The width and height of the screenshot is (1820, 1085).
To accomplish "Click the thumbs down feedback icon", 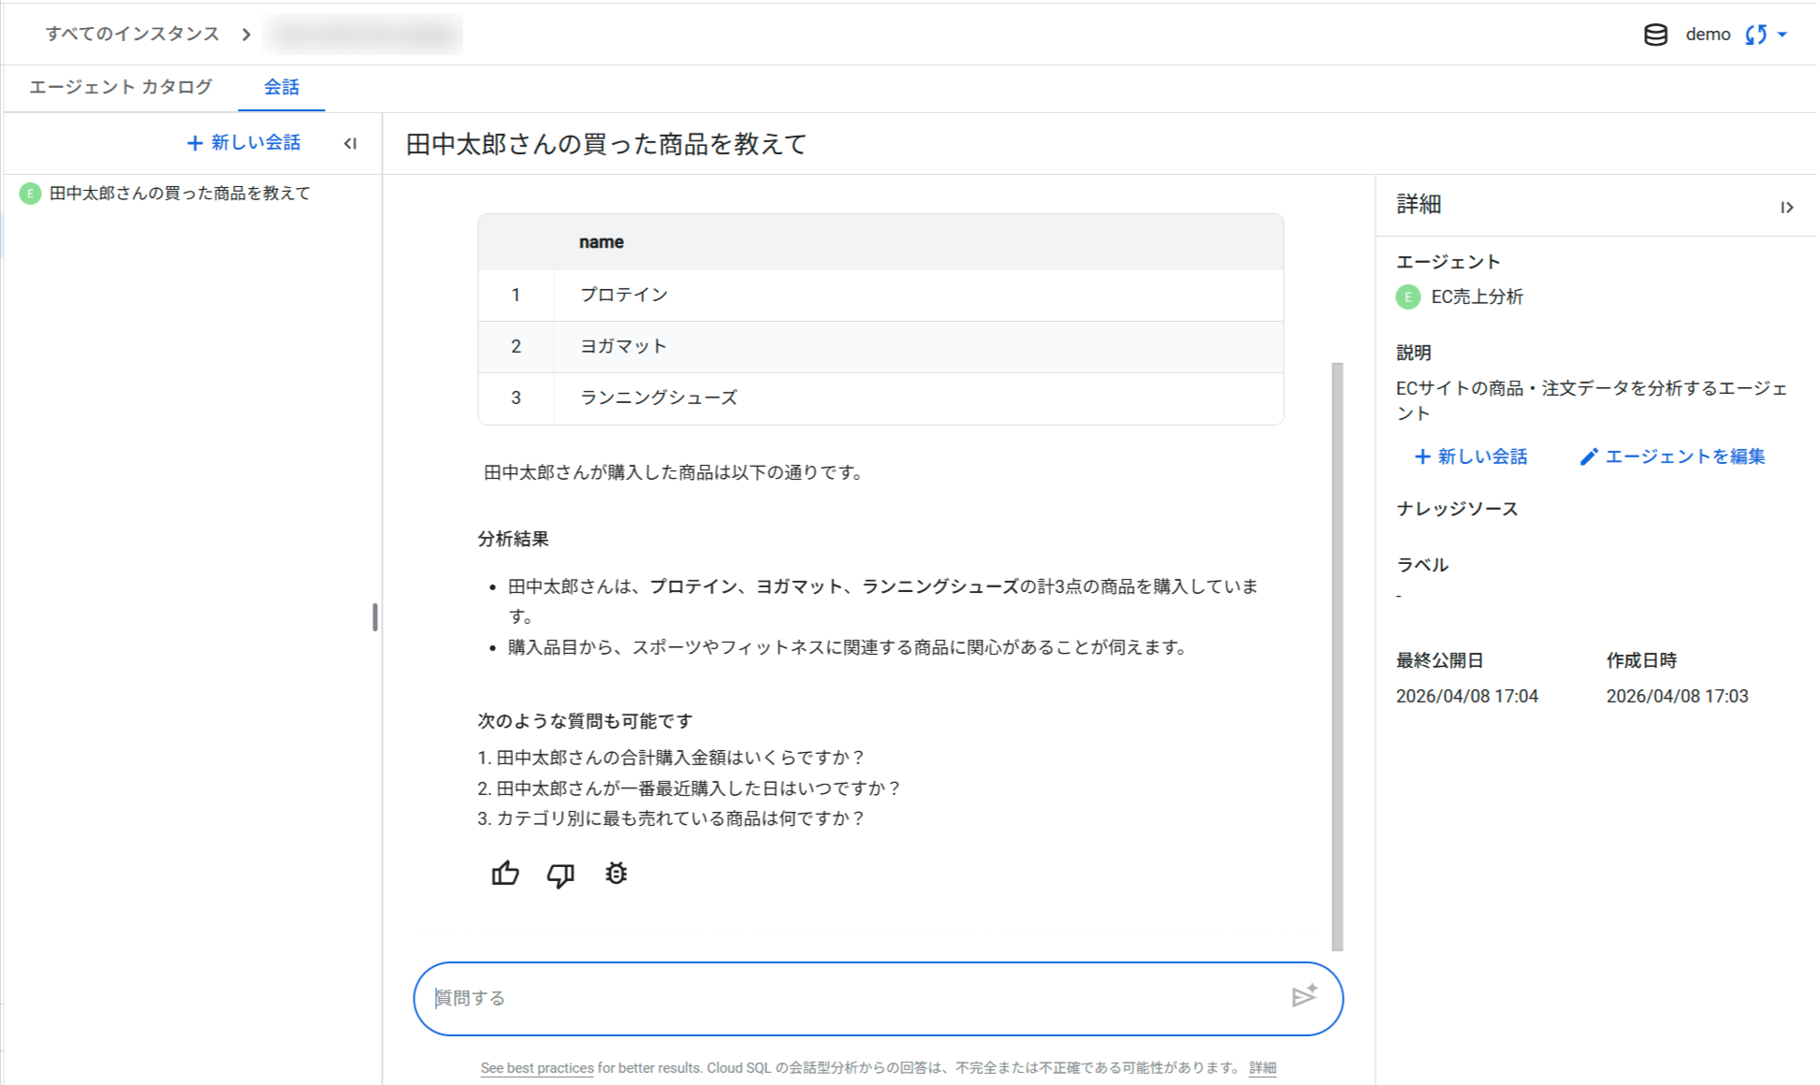I will [x=561, y=874].
